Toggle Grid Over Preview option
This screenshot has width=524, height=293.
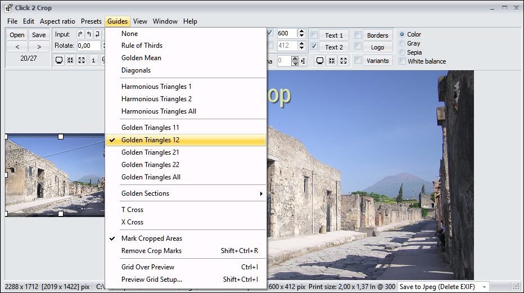click(x=186, y=267)
